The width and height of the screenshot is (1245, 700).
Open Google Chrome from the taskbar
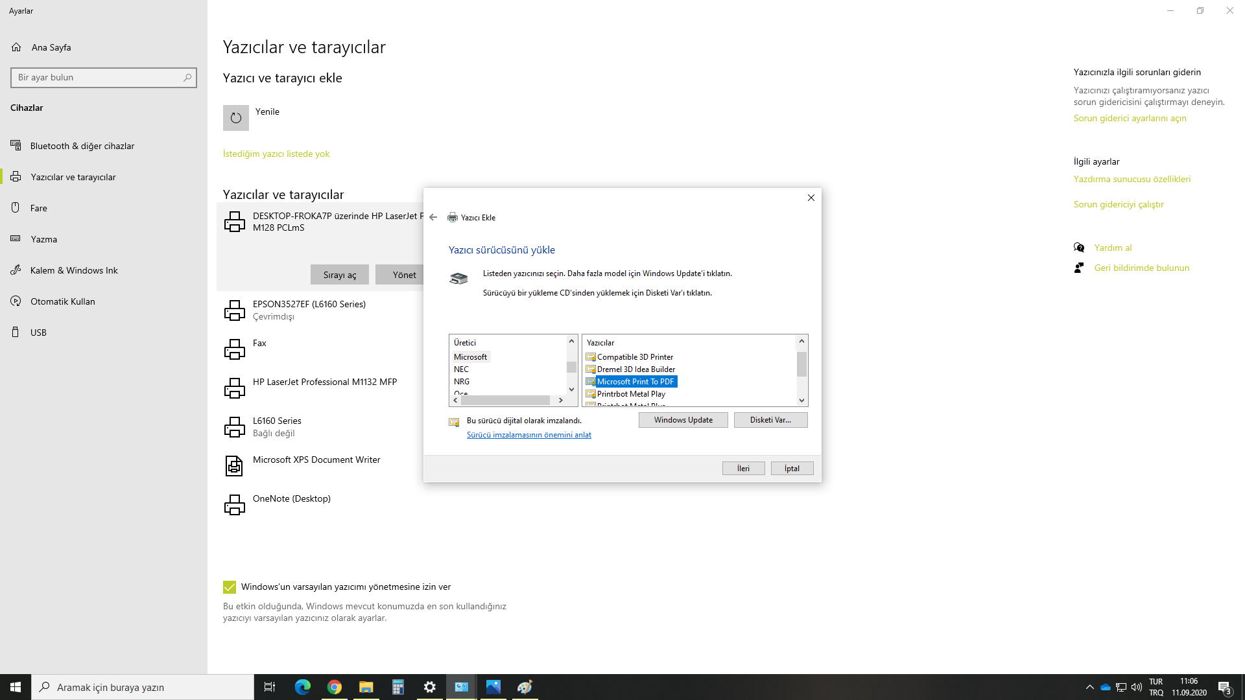335,687
